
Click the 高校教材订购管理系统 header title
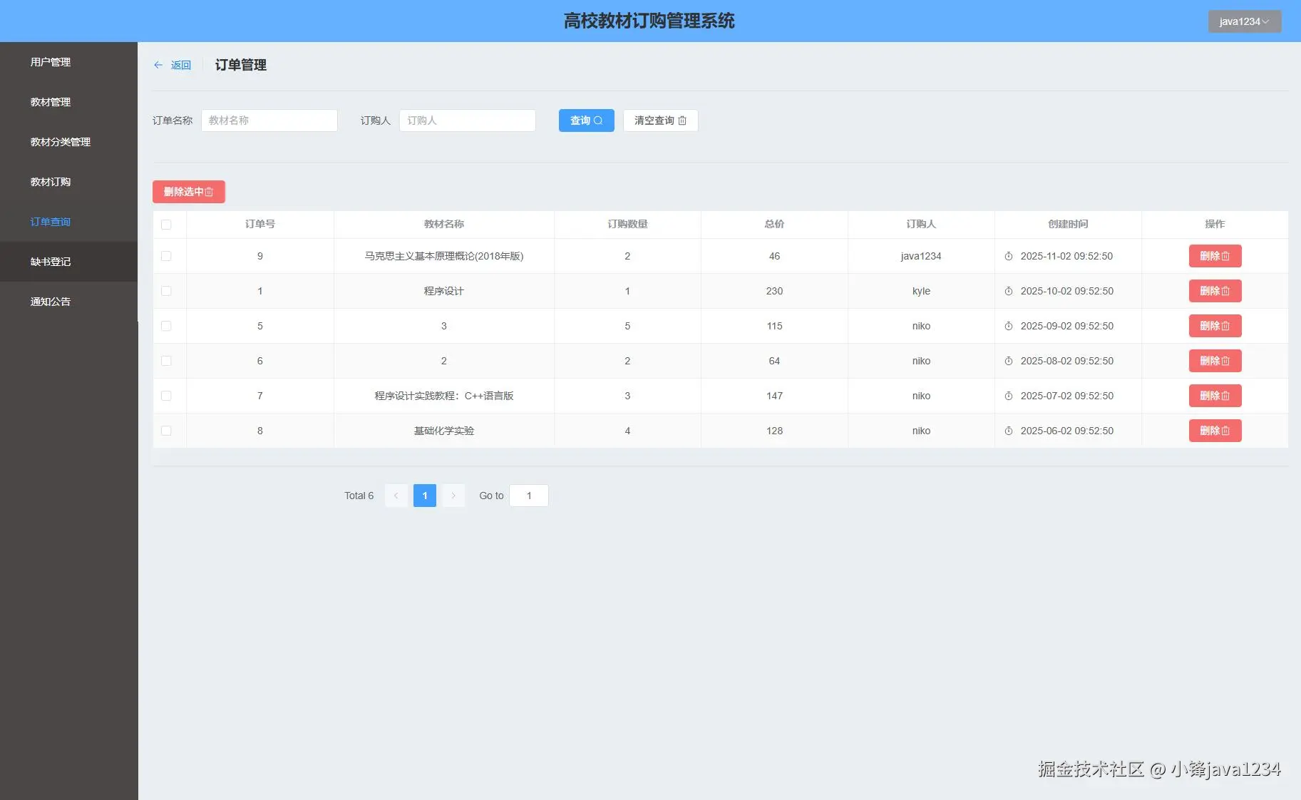(x=649, y=21)
